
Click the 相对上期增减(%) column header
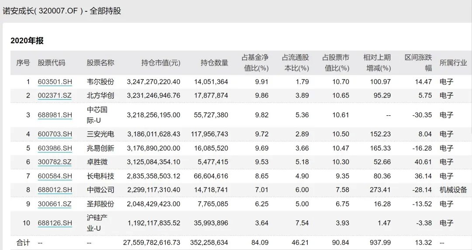click(378, 63)
